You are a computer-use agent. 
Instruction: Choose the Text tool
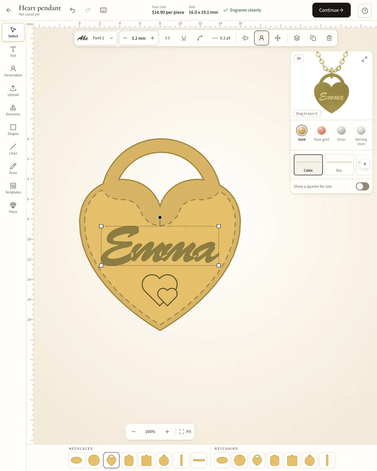click(13, 52)
